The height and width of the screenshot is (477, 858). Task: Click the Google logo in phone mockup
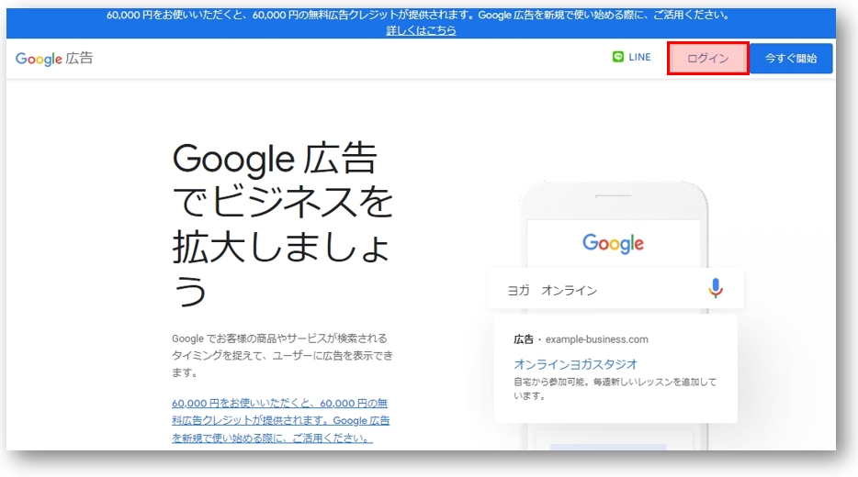pos(613,244)
